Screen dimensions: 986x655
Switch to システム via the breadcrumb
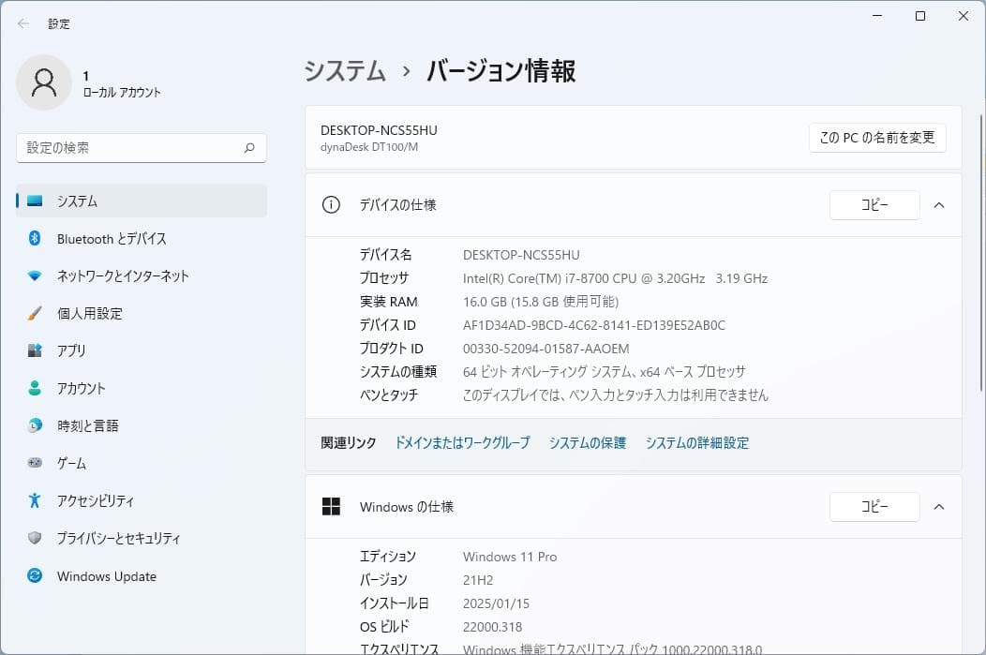tap(344, 71)
